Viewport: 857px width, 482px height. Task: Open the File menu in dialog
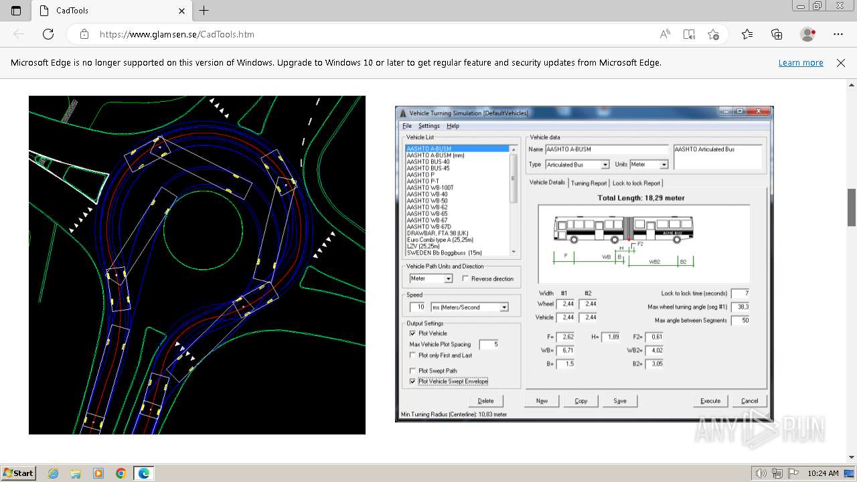pos(407,126)
